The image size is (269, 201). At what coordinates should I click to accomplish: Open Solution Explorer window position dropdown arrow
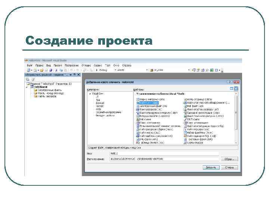71,75
